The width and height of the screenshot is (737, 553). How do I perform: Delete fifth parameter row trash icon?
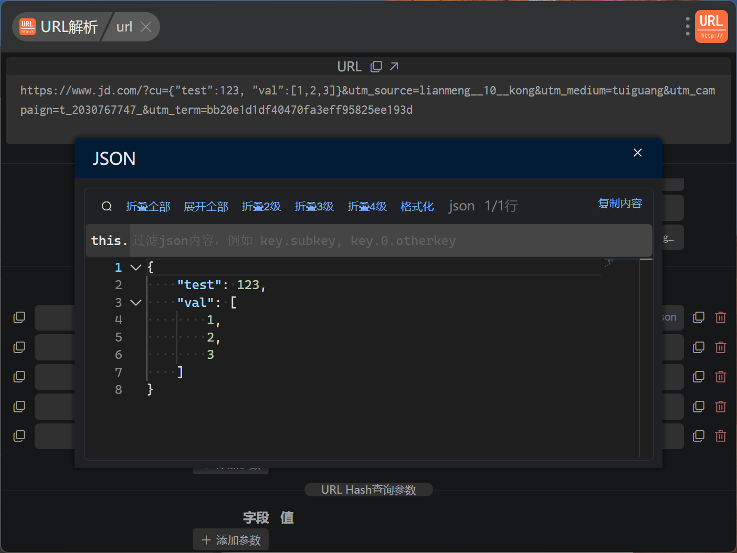pos(721,436)
